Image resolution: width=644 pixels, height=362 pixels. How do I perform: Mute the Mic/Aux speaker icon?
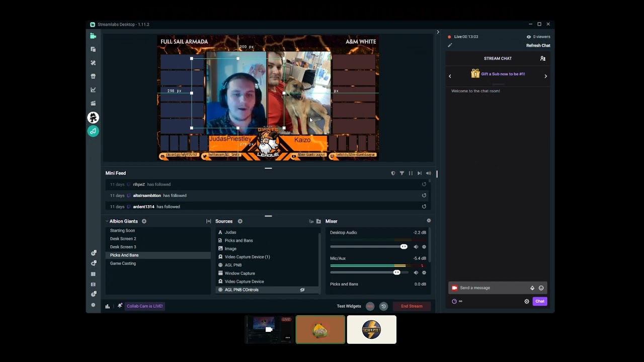point(416,273)
